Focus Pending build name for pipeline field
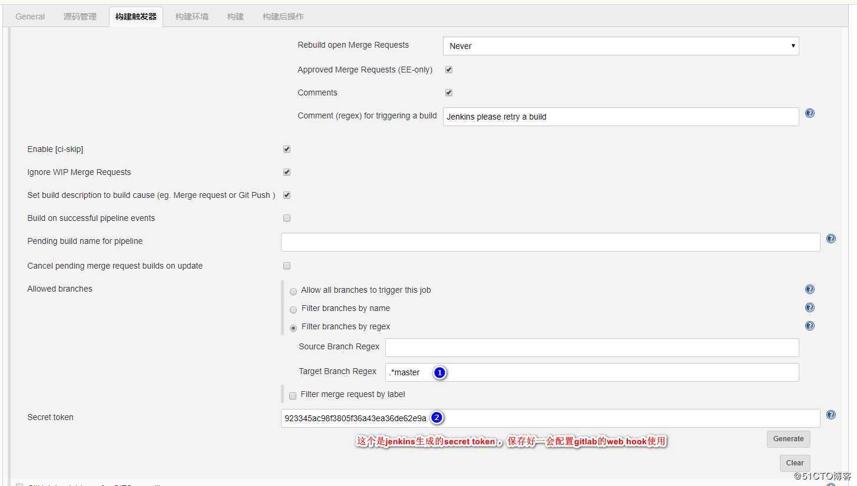 point(551,242)
